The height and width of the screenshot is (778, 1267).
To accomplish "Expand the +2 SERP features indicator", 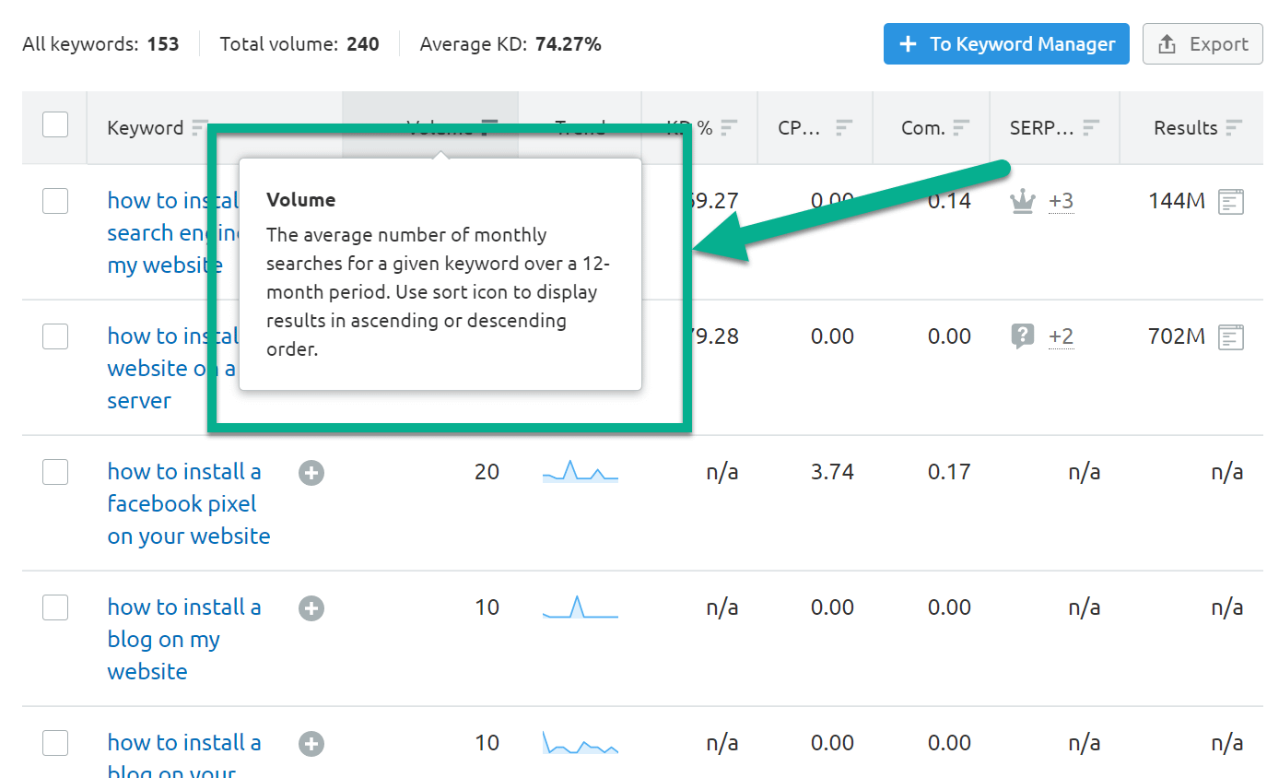I will pyautogui.click(x=1061, y=336).
